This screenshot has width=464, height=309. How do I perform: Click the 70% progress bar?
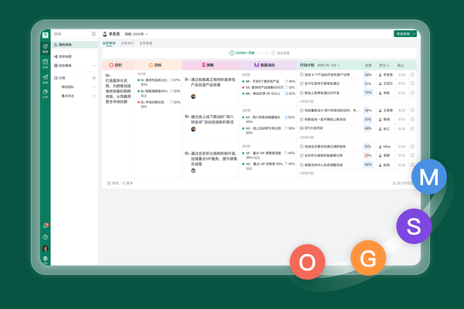coord(368,93)
